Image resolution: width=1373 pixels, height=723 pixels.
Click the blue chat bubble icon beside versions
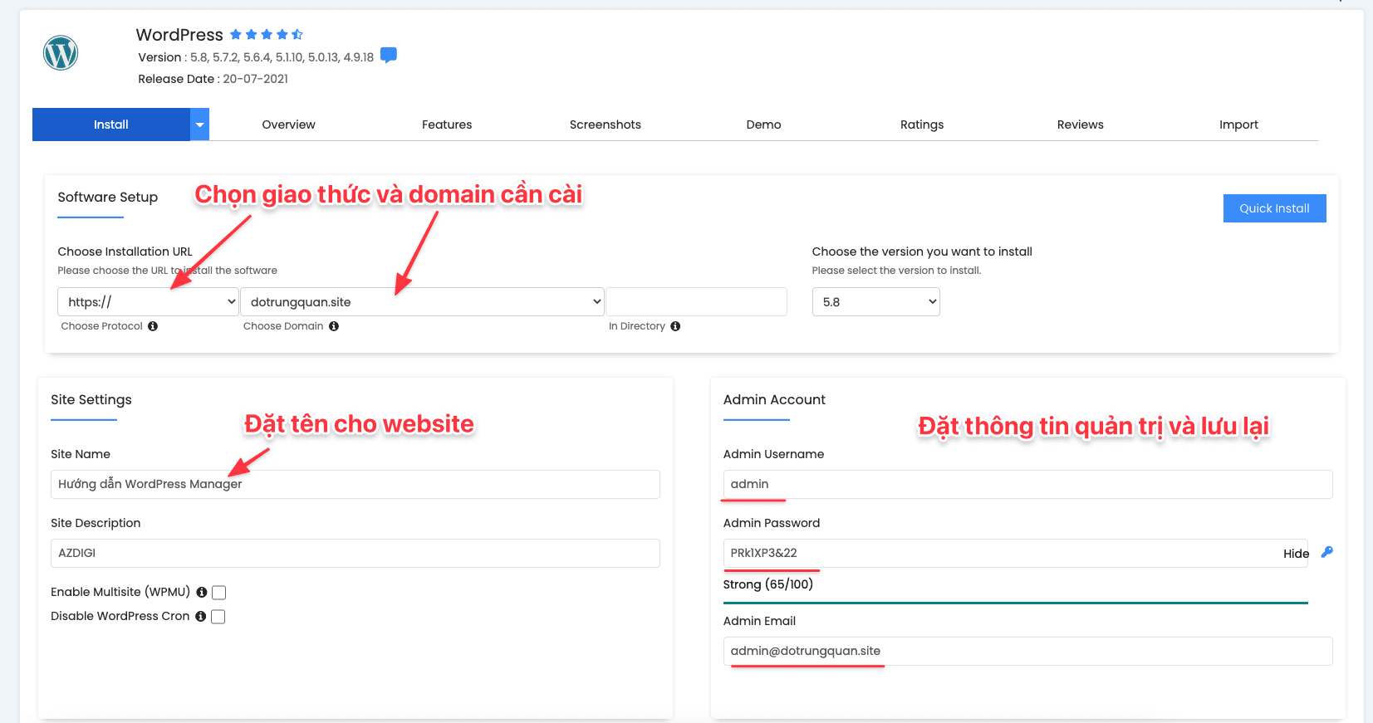388,56
